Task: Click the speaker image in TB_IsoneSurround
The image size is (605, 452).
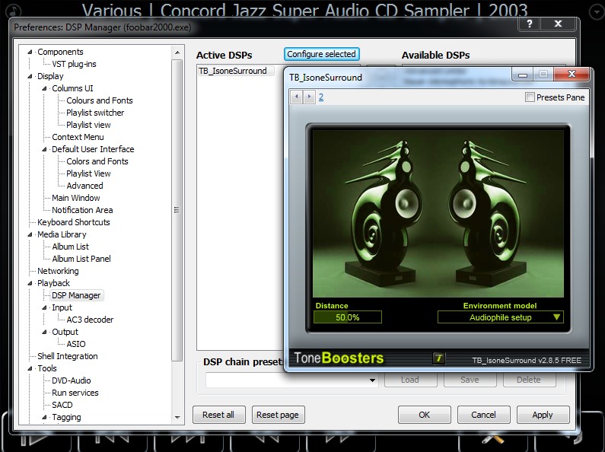Action: [438, 213]
